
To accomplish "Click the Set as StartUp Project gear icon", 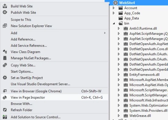I will (5, 78).
